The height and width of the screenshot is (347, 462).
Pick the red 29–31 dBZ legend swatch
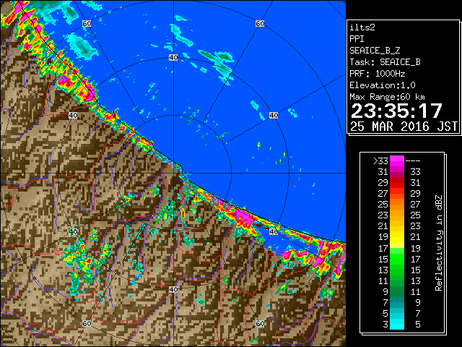397,183
